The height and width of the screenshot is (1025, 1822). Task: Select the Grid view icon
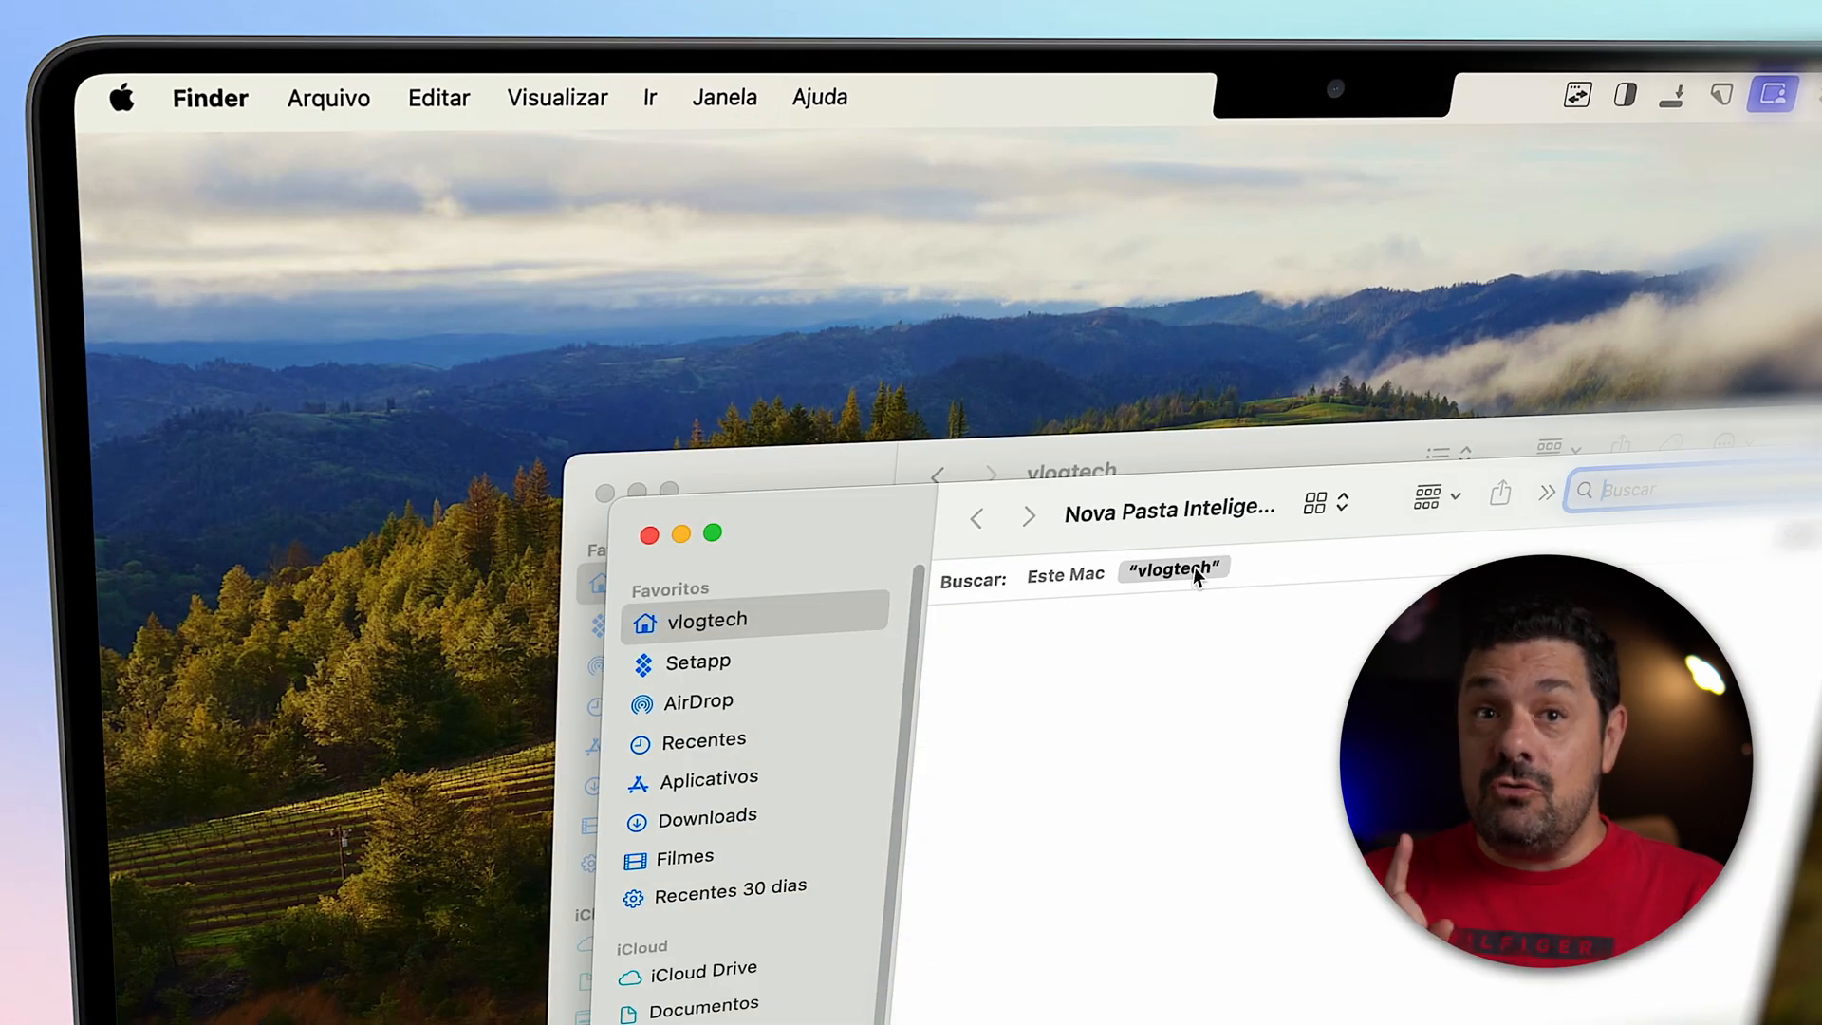click(1316, 500)
